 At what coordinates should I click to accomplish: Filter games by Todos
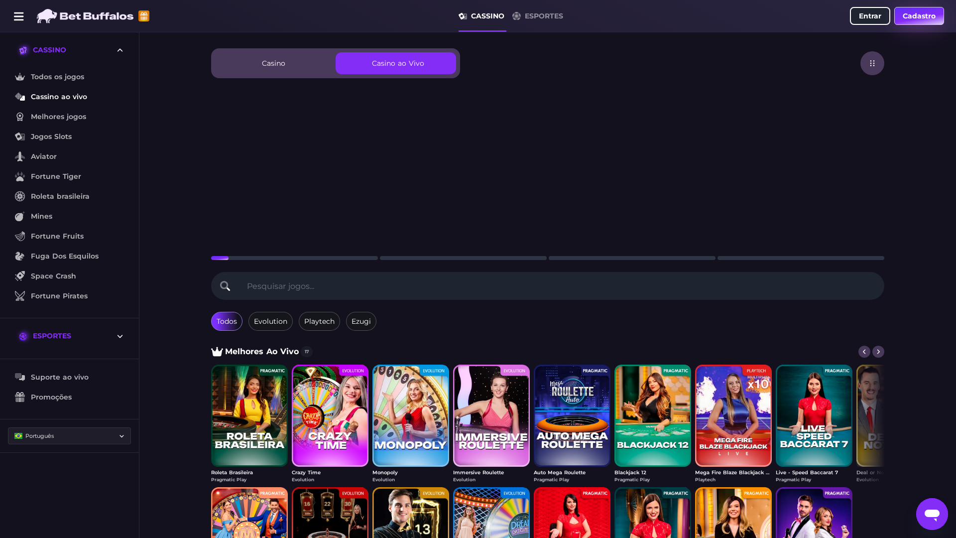227,321
